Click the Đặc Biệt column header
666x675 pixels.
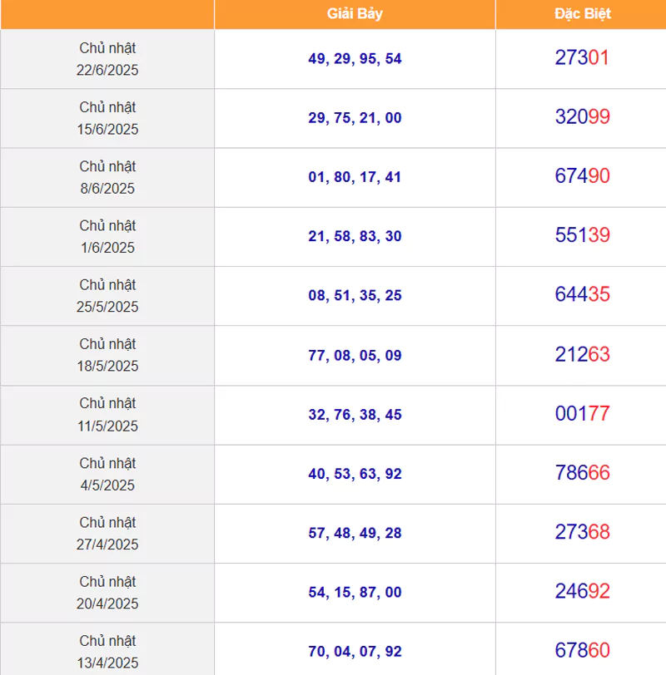(583, 14)
